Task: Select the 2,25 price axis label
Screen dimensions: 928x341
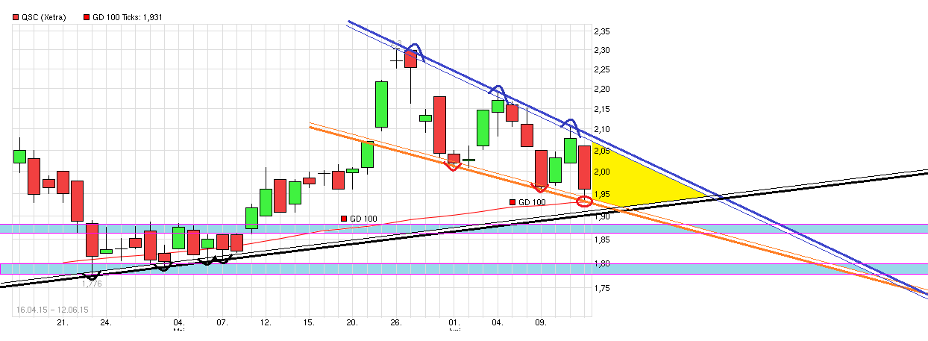Action: [x=602, y=70]
